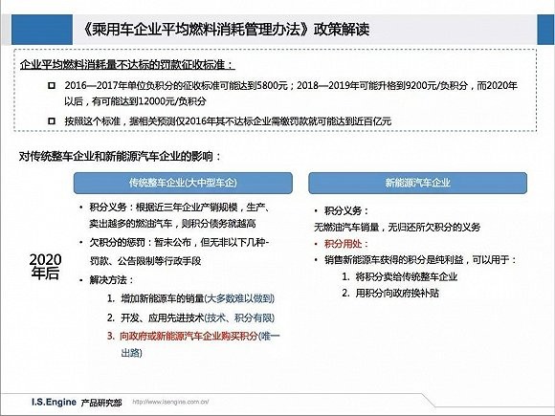Click the square bullet before 按照这个标准 line
Screen dimensions: 555x416
coord(52,121)
